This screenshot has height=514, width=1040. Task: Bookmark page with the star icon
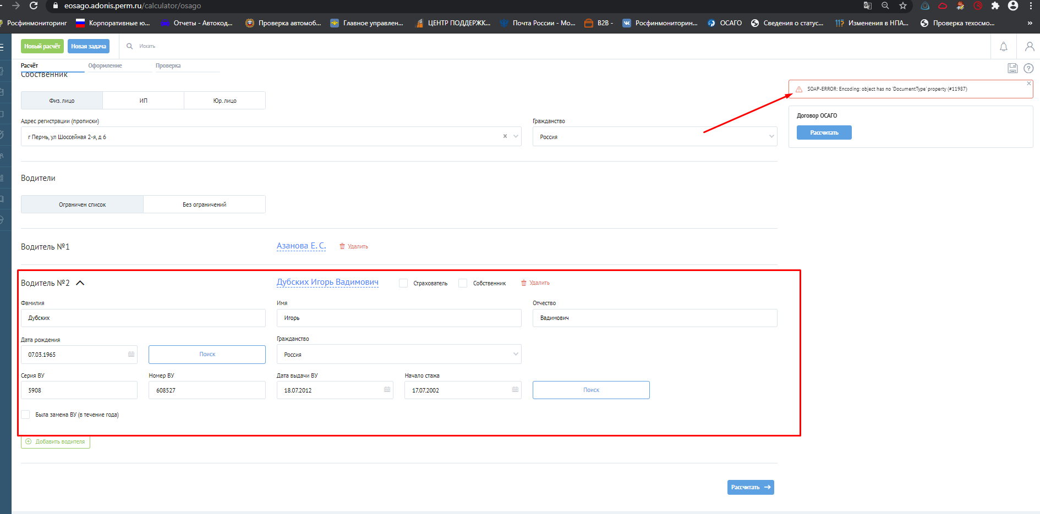[902, 5]
